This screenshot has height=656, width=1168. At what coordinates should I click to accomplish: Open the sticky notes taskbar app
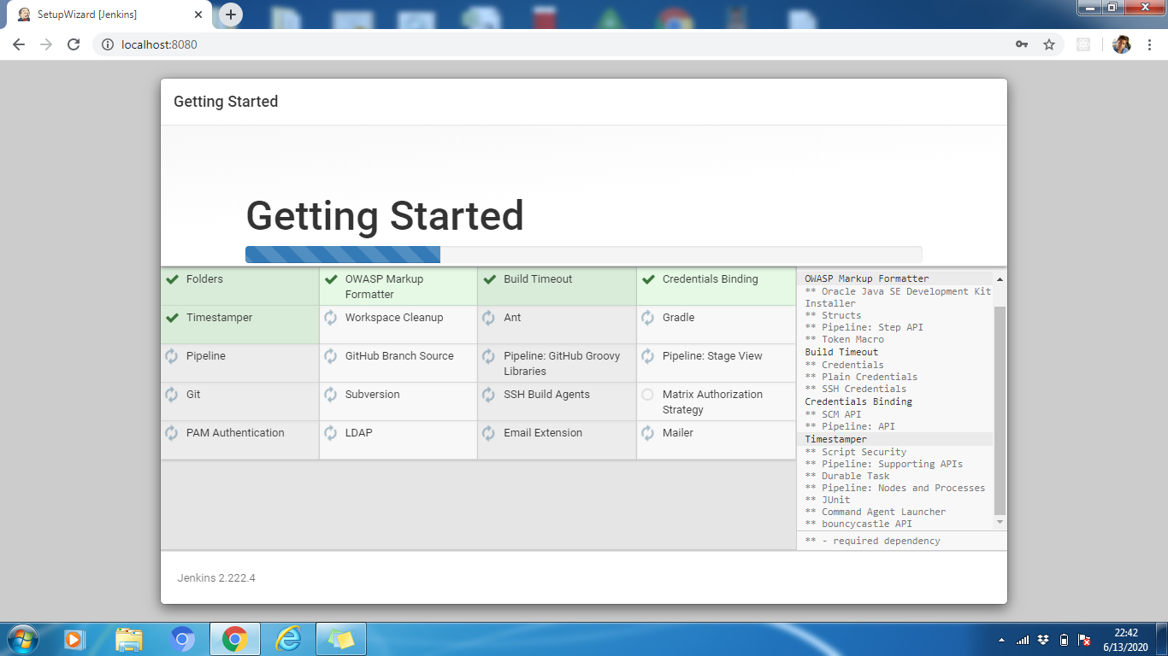[341, 639]
